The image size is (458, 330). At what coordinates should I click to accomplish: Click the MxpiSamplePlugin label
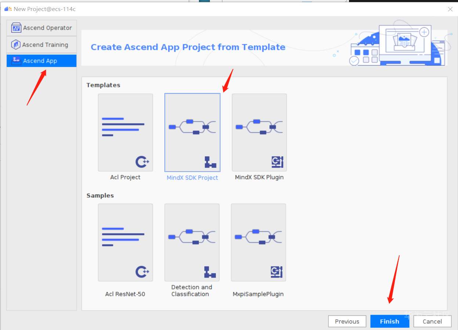pyautogui.click(x=258, y=294)
